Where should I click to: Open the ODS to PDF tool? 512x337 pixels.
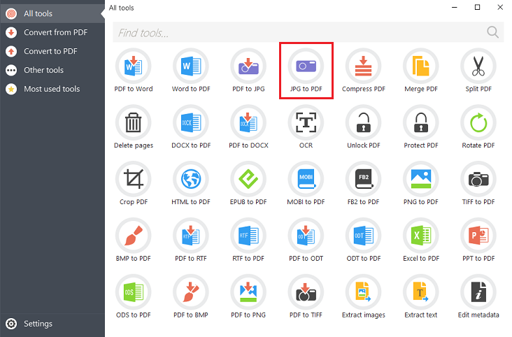[133, 297]
